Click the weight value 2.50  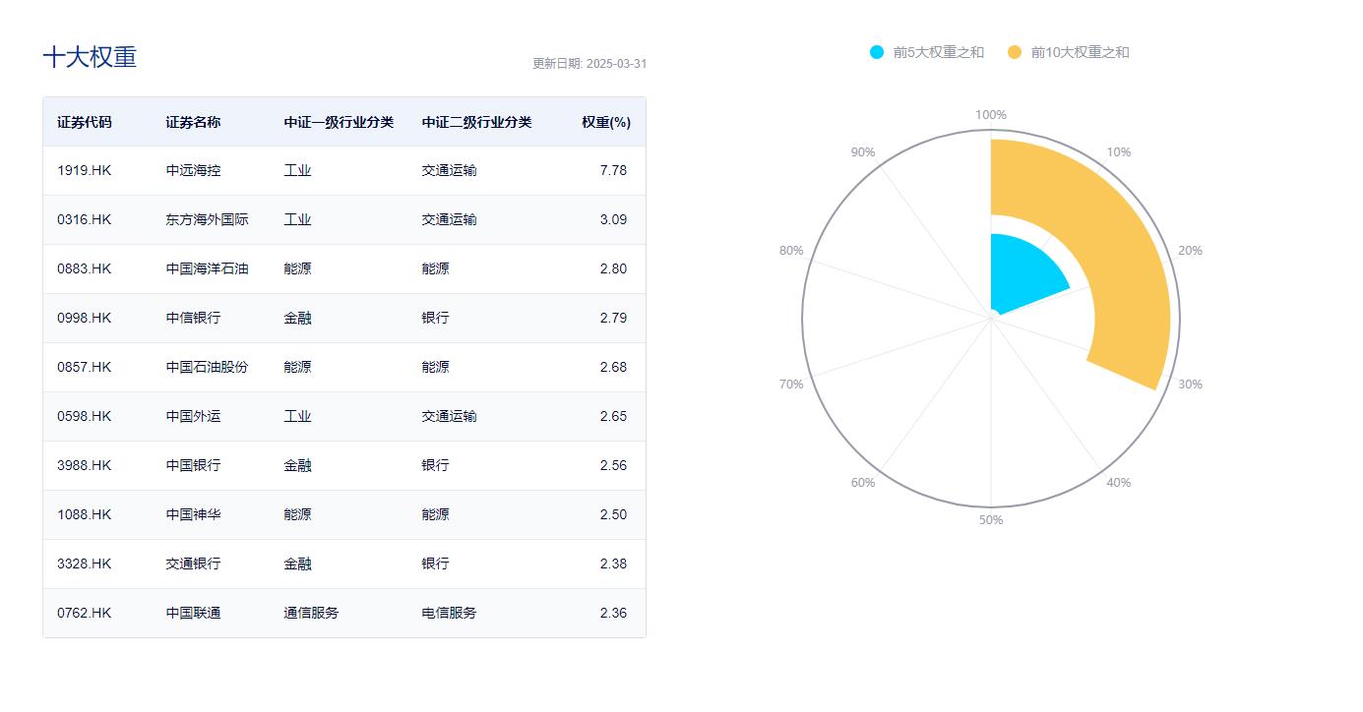(x=613, y=514)
